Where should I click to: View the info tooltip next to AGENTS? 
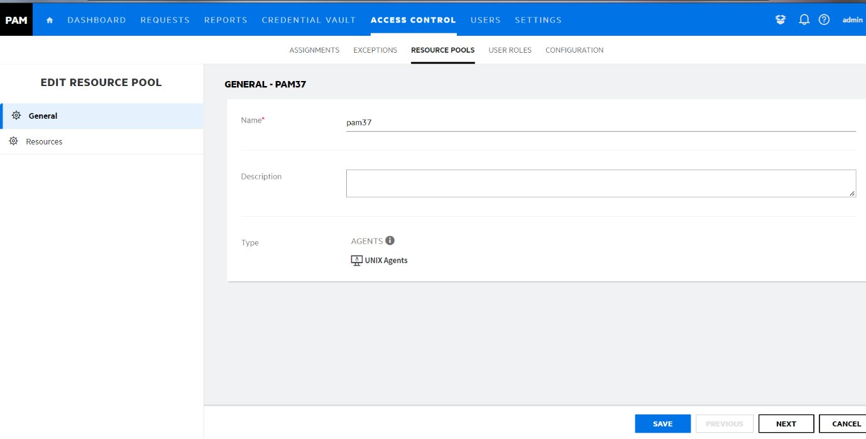390,240
